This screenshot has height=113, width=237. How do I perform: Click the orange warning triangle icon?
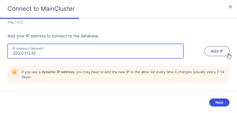point(15,72)
